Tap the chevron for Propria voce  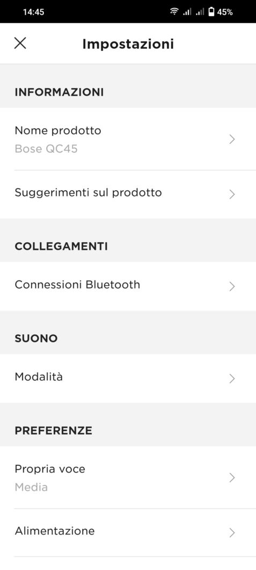click(232, 478)
